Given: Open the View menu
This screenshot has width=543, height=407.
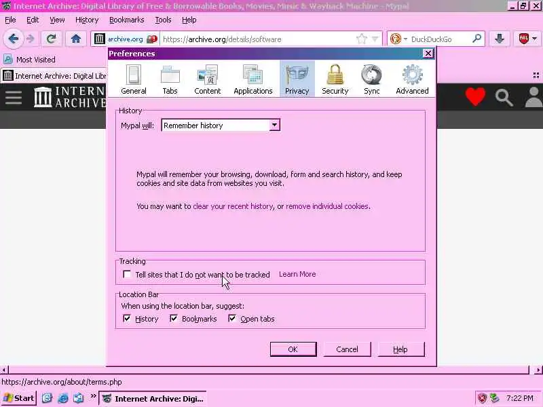Looking at the screenshot, I should pyautogui.click(x=57, y=20).
